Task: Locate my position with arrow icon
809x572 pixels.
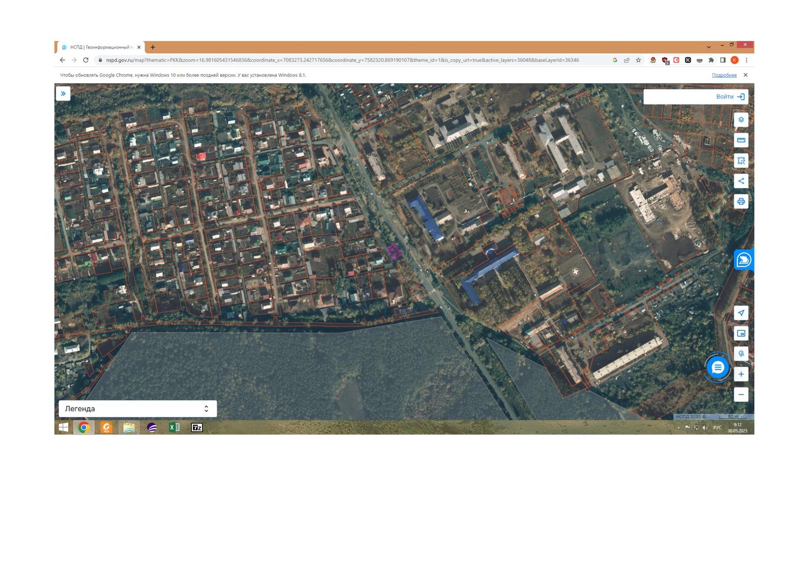Action: click(x=741, y=313)
